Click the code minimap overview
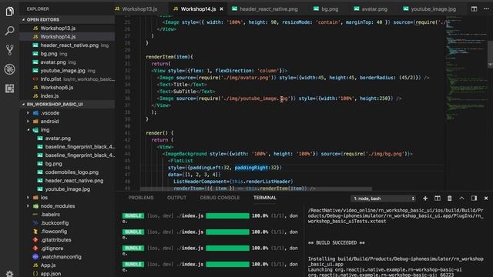 466,68
